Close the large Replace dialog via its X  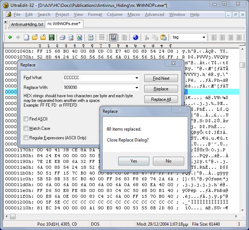(173, 63)
